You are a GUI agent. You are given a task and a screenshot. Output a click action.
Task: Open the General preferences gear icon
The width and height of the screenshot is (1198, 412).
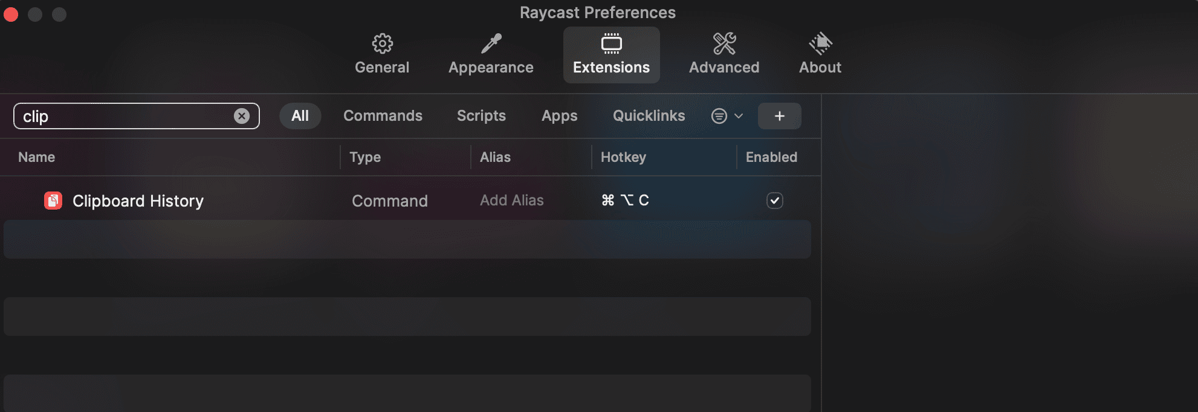point(382,43)
